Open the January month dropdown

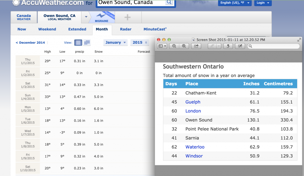tap(115, 42)
